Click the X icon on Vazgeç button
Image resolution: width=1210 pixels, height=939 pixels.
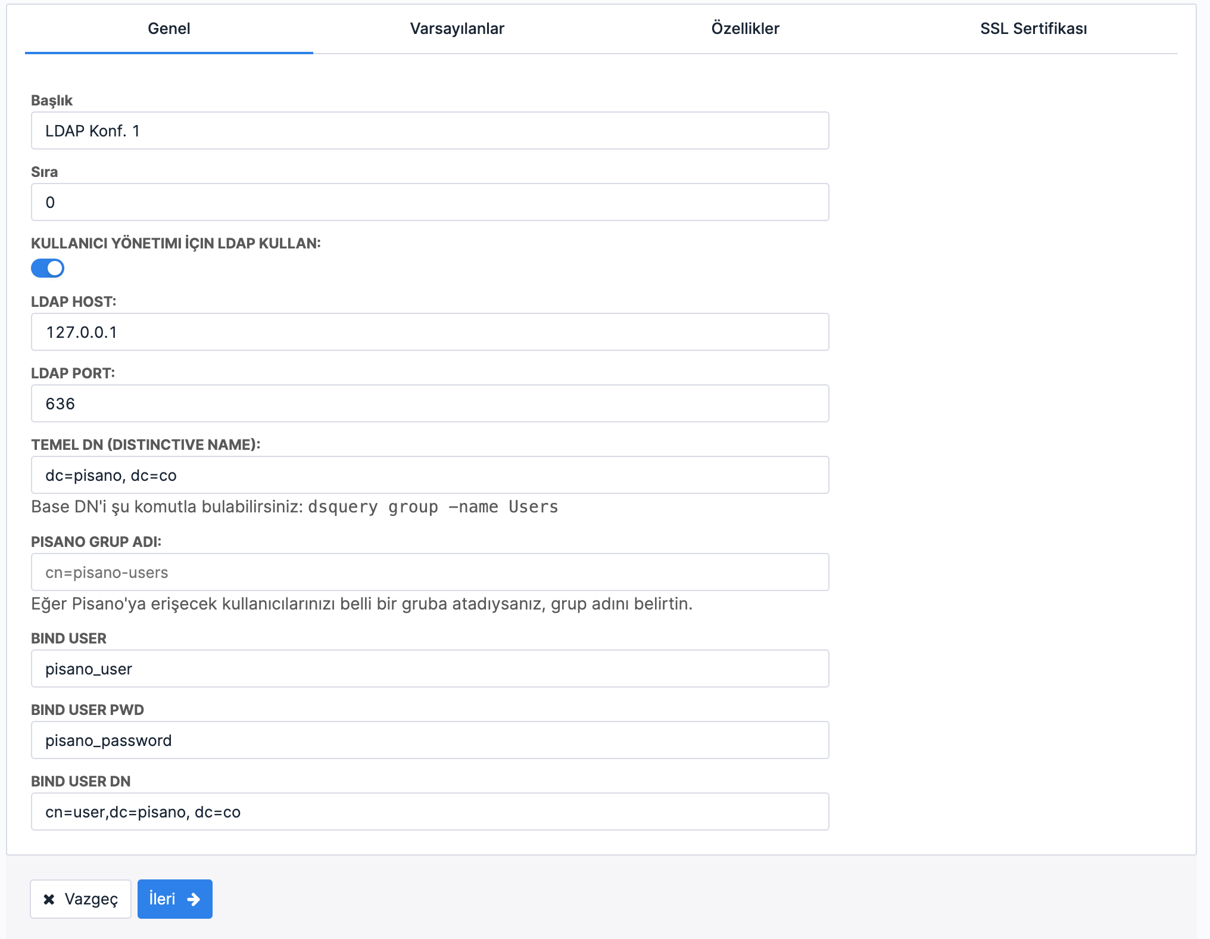tap(49, 899)
